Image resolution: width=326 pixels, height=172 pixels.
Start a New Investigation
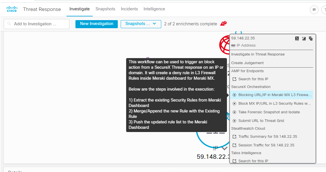(x=96, y=24)
